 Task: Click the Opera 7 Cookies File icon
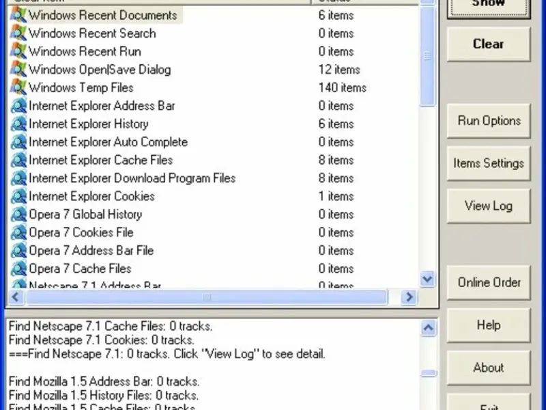click(18, 232)
